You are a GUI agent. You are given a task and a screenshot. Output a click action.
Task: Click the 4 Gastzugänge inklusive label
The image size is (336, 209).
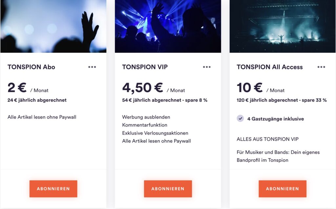[275, 119]
